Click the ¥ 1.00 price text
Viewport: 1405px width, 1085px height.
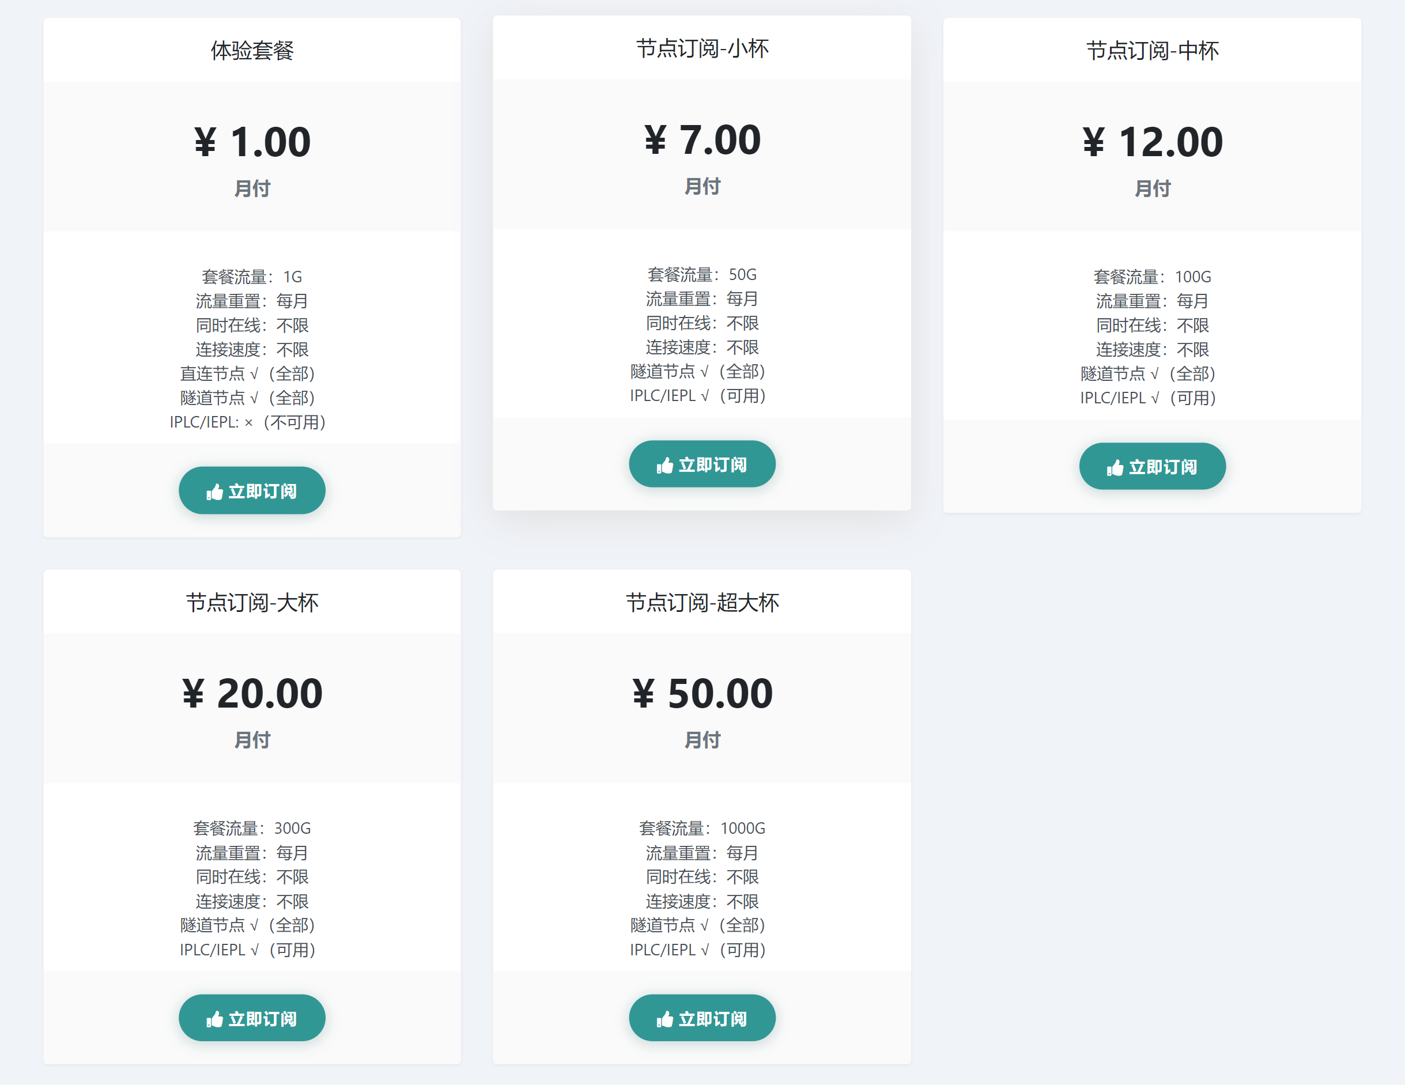click(x=252, y=142)
